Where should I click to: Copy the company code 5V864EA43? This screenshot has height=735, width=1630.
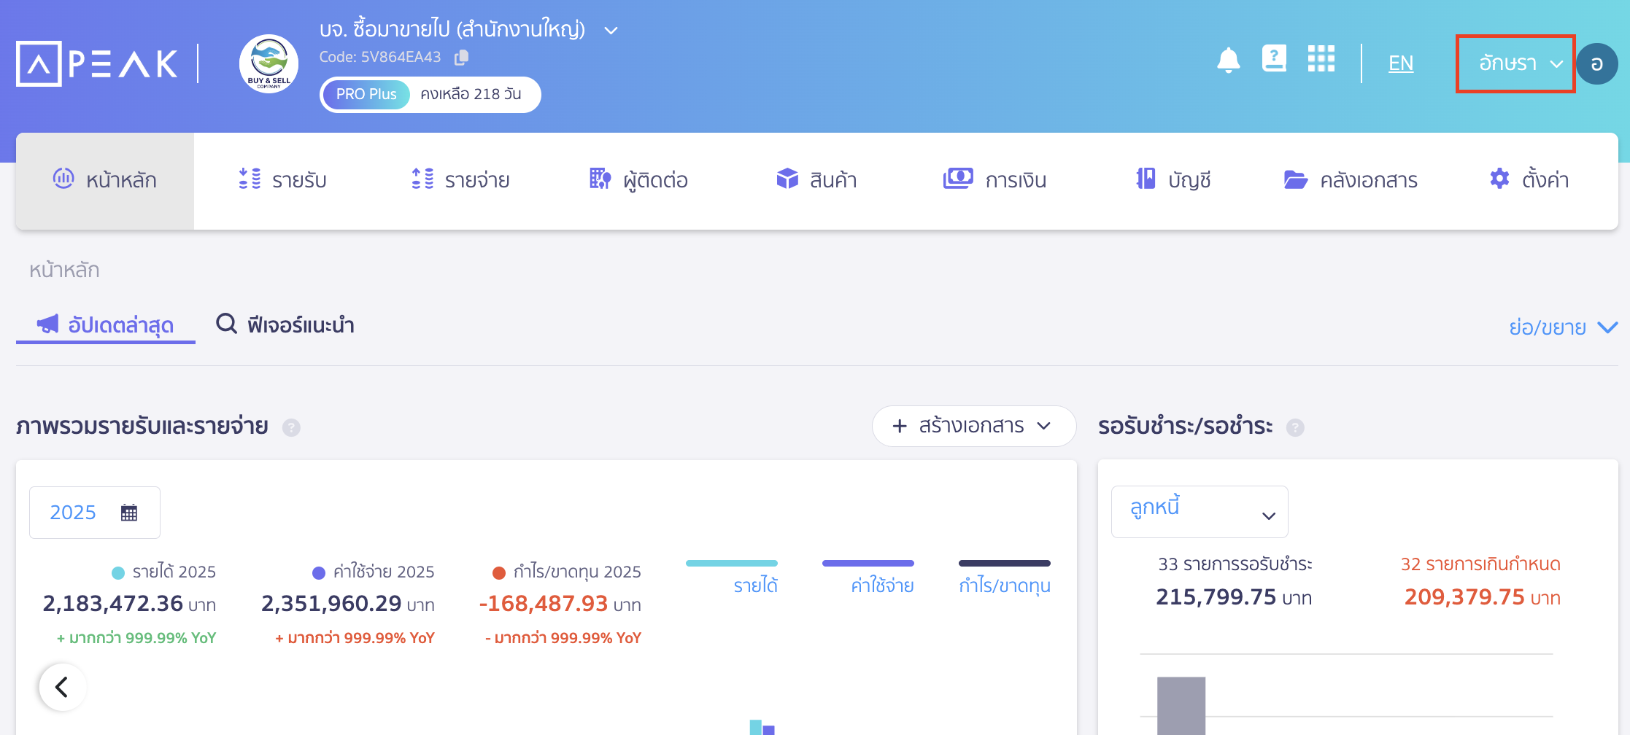[x=461, y=57]
